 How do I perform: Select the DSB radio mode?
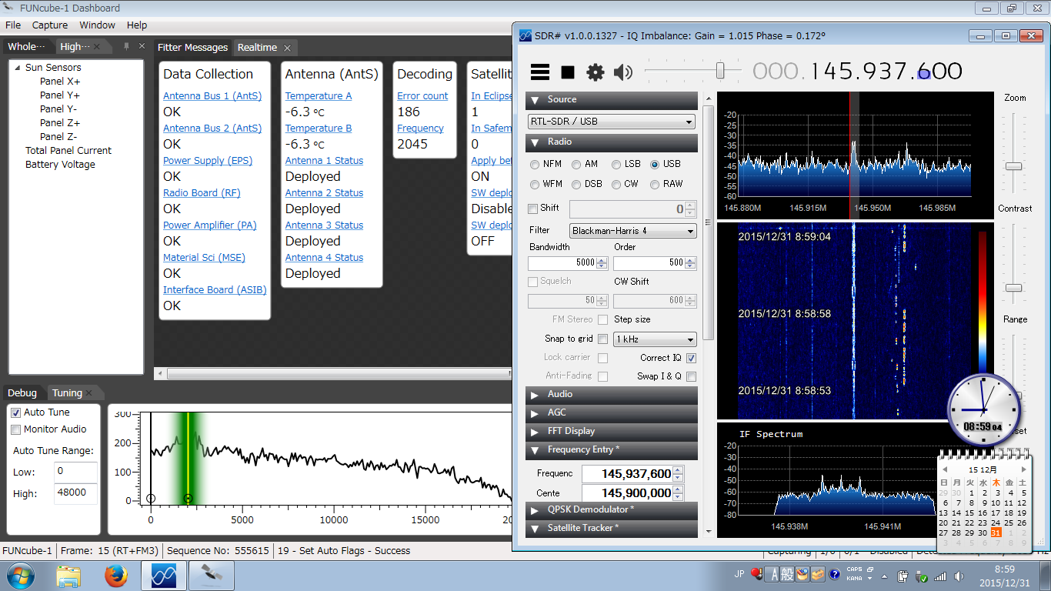click(587, 184)
